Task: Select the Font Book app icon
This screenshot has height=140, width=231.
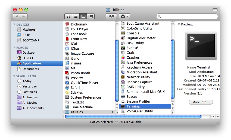Action: click(67, 34)
